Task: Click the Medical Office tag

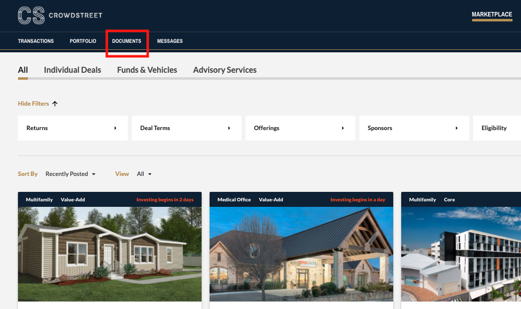Action: click(x=234, y=199)
